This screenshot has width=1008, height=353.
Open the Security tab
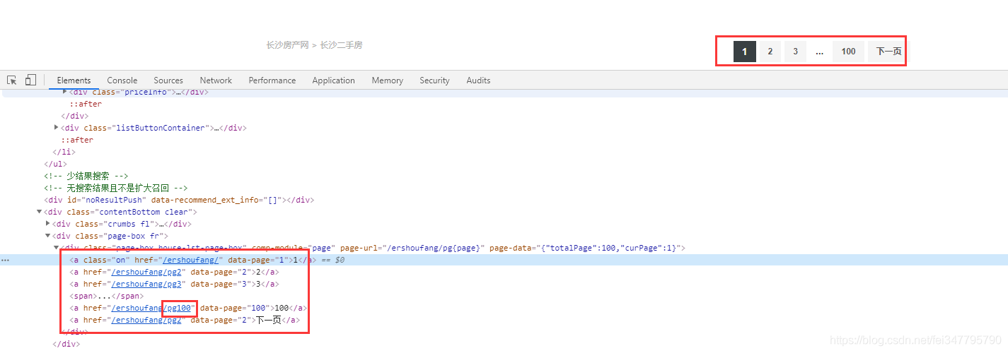click(434, 80)
